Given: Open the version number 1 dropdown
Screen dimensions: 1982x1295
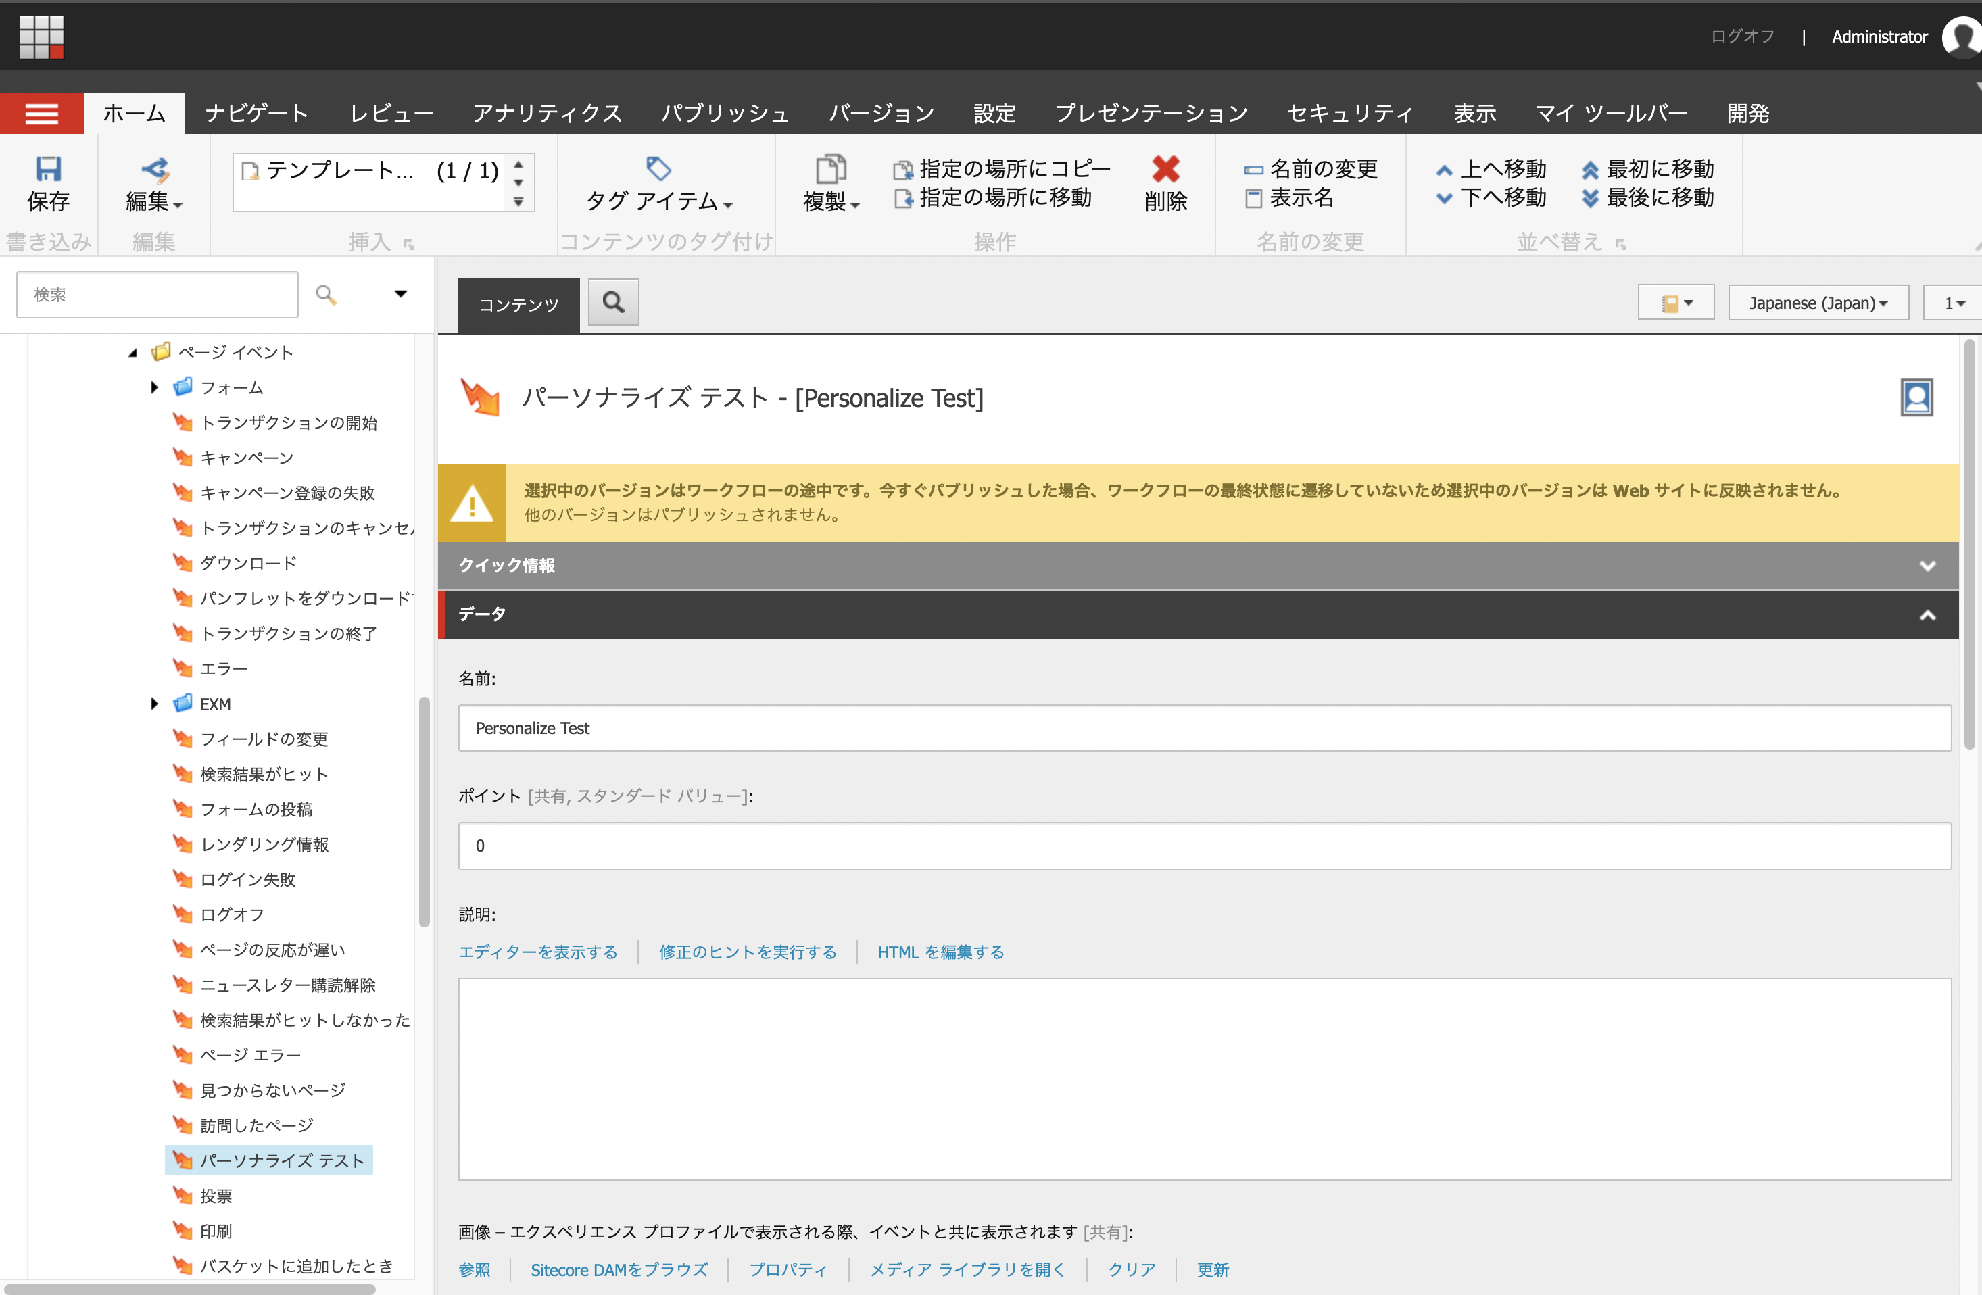Looking at the screenshot, I should click(1953, 302).
